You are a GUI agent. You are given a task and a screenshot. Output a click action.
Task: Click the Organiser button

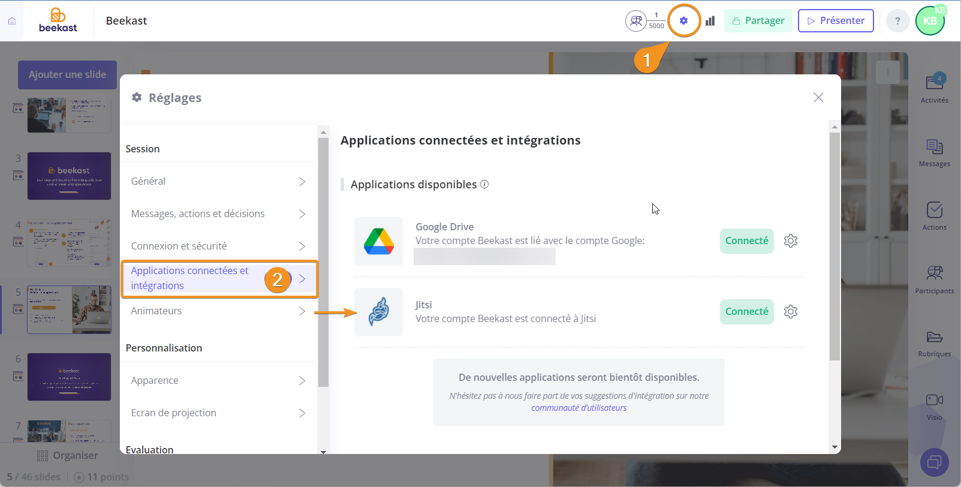point(67,455)
